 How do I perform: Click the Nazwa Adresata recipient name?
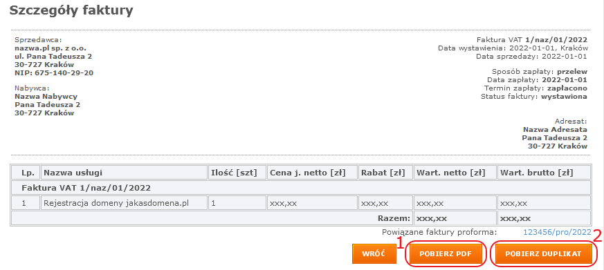coord(555,130)
